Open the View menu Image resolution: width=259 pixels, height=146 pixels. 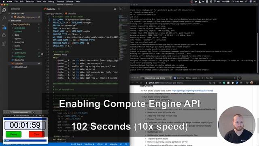point(39,2)
